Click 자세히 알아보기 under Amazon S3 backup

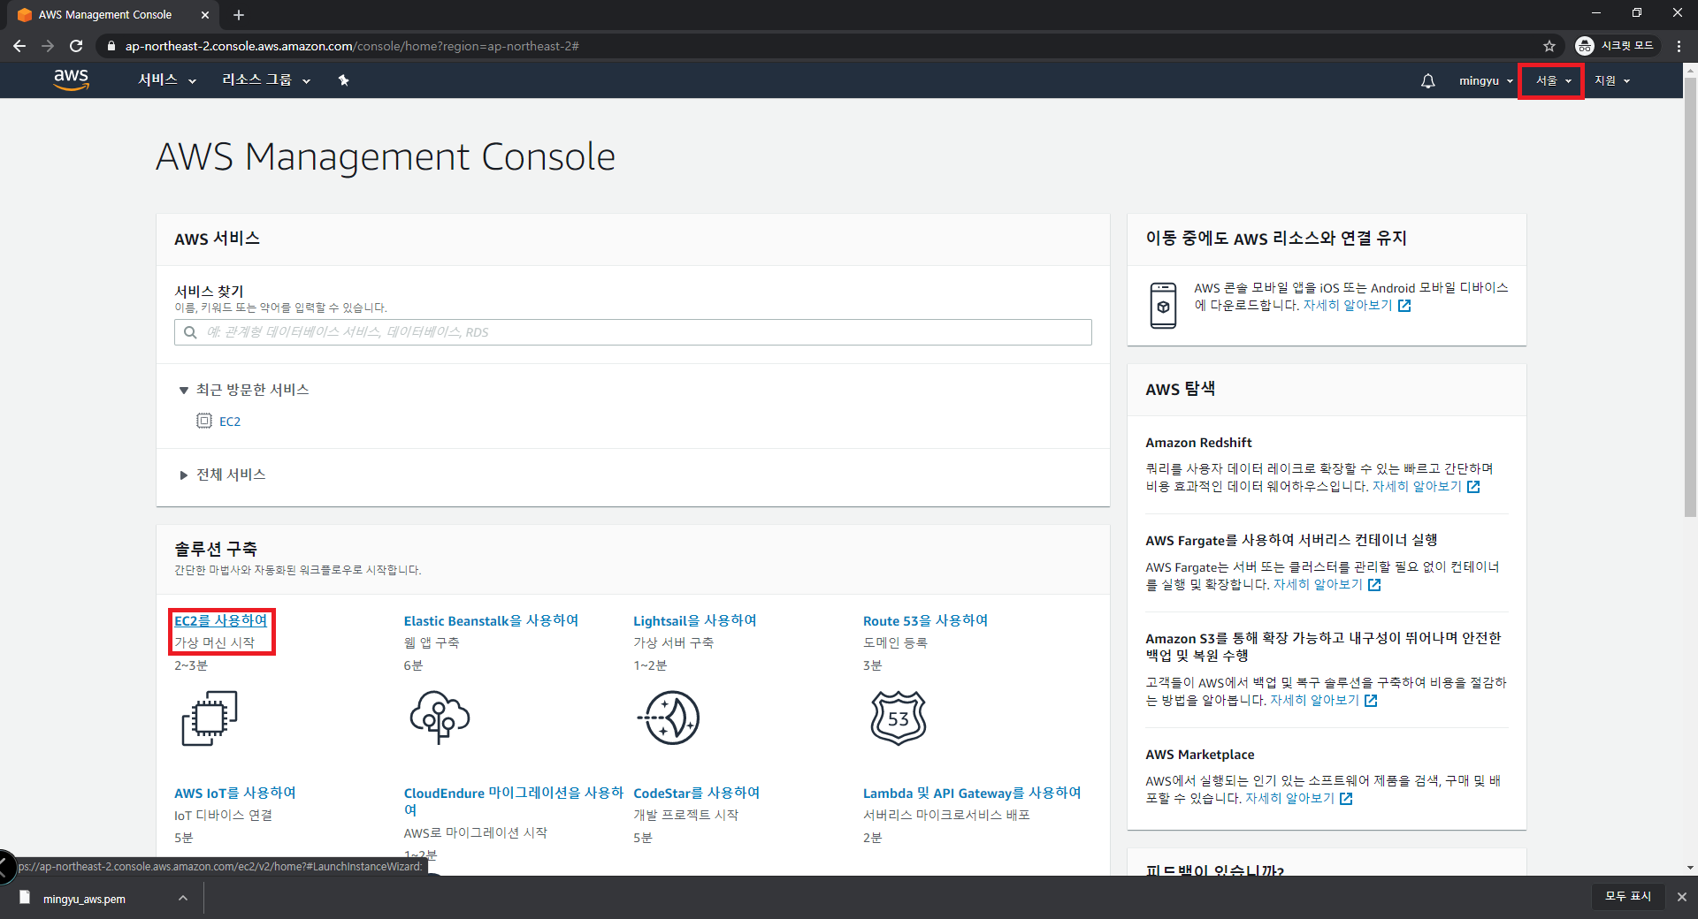point(1314,700)
